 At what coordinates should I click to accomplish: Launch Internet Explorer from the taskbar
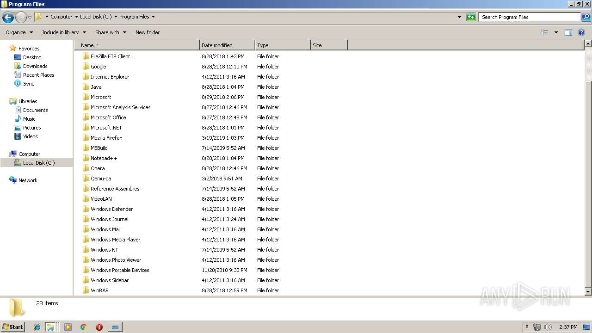(37, 327)
